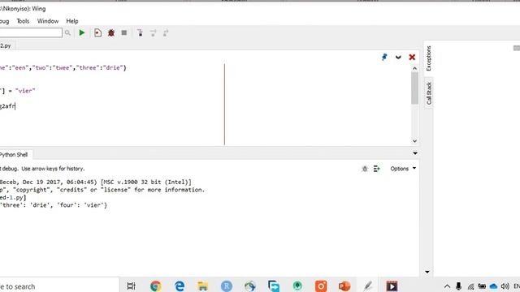Click the Step Out toolbar icon
This screenshot has height=292, width=520.
(x=166, y=32)
